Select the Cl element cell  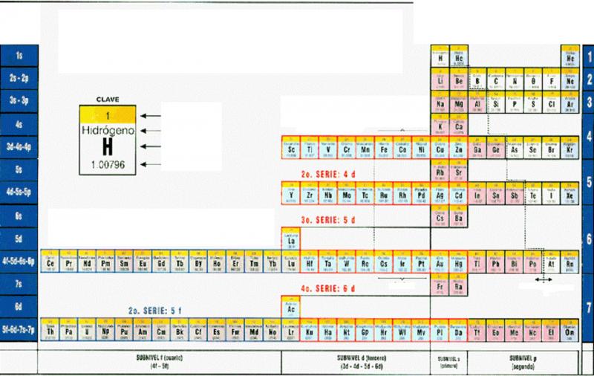[552, 103]
